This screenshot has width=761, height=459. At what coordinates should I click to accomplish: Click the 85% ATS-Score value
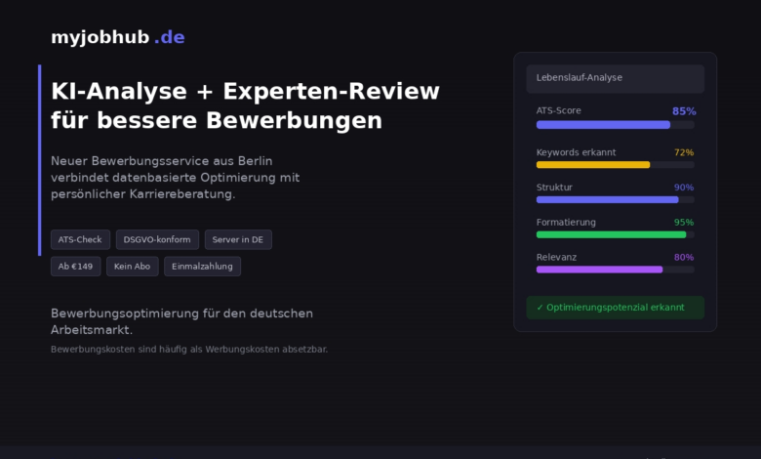(x=683, y=111)
